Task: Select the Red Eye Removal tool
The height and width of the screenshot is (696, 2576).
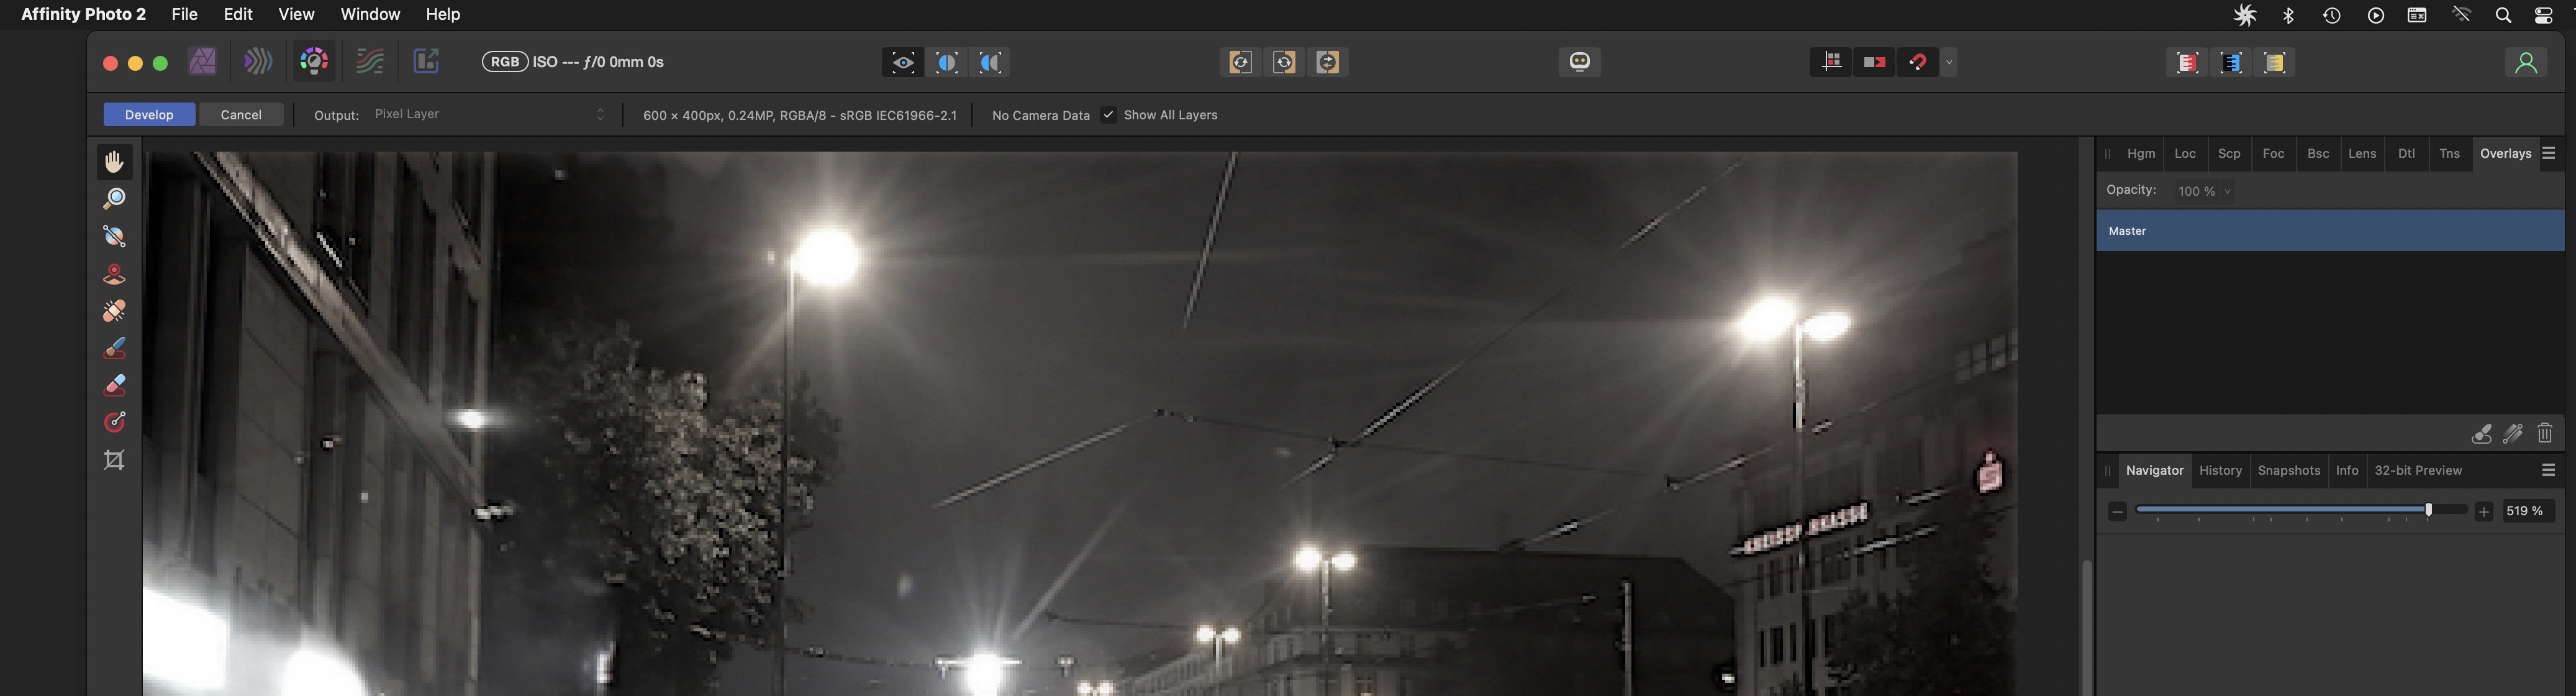Action: click(114, 274)
